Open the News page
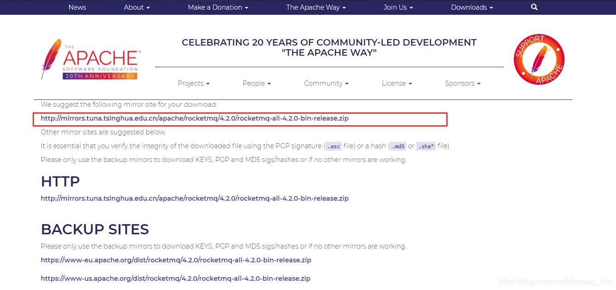616x290 pixels. tap(77, 7)
